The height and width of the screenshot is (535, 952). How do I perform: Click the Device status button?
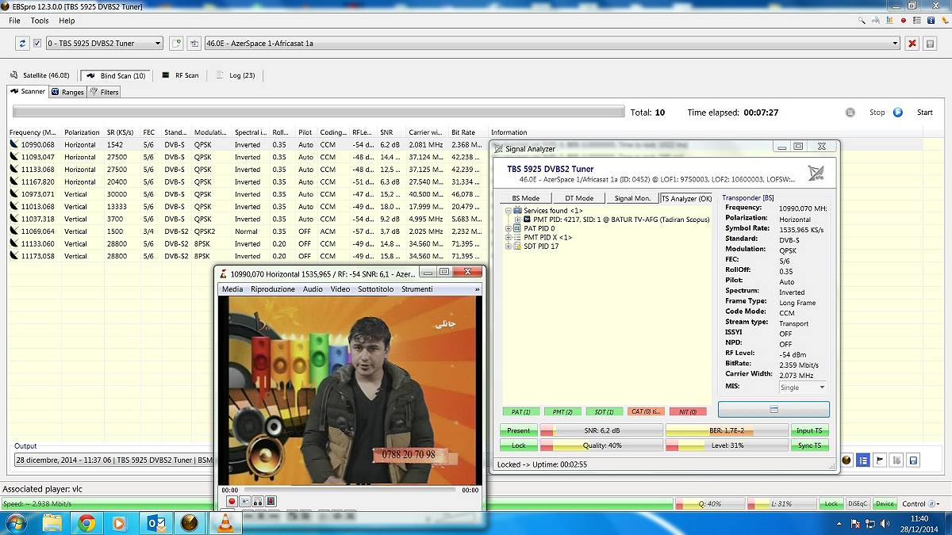click(885, 503)
